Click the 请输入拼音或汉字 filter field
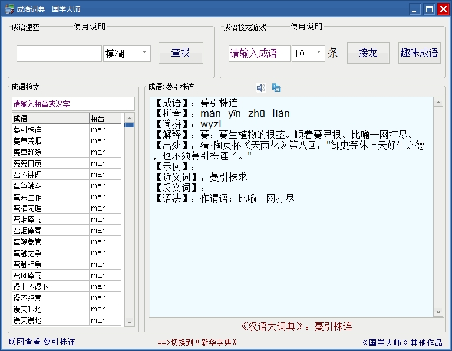452x351 pixels. click(x=73, y=104)
